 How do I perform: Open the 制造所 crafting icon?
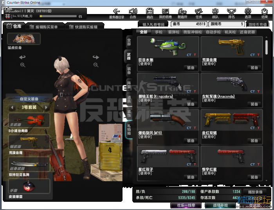click(x=182, y=11)
